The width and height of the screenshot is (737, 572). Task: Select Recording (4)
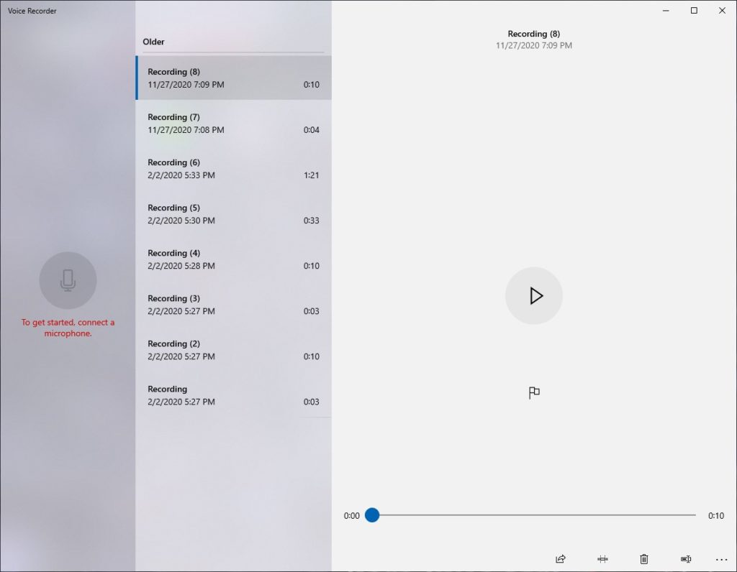(230, 259)
